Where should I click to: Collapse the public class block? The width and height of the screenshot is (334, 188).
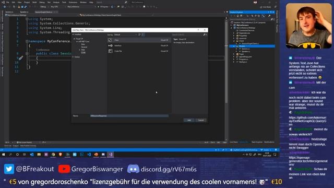pos(27,53)
